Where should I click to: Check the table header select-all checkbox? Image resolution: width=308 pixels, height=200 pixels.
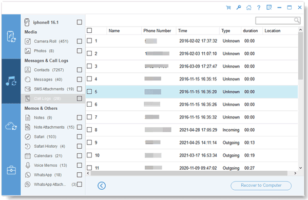point(89,30)
